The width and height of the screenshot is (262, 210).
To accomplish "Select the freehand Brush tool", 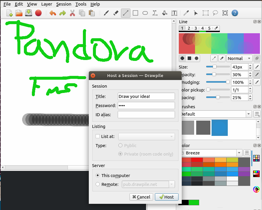I will coord(106,13).
